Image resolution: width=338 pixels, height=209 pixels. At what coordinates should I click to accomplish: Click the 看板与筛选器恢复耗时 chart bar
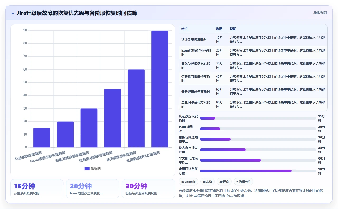[89, 128]
